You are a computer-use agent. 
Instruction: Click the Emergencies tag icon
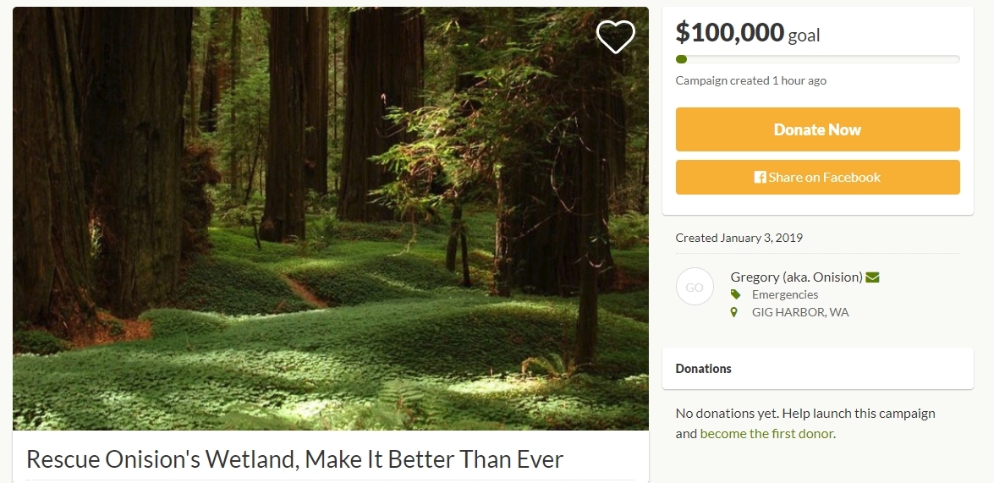pyautogui.click(x=735, y=294)
